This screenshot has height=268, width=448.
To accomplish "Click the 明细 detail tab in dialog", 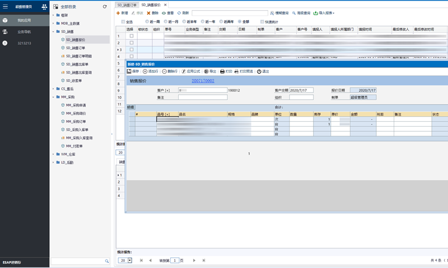I will (x=130, y=107).
